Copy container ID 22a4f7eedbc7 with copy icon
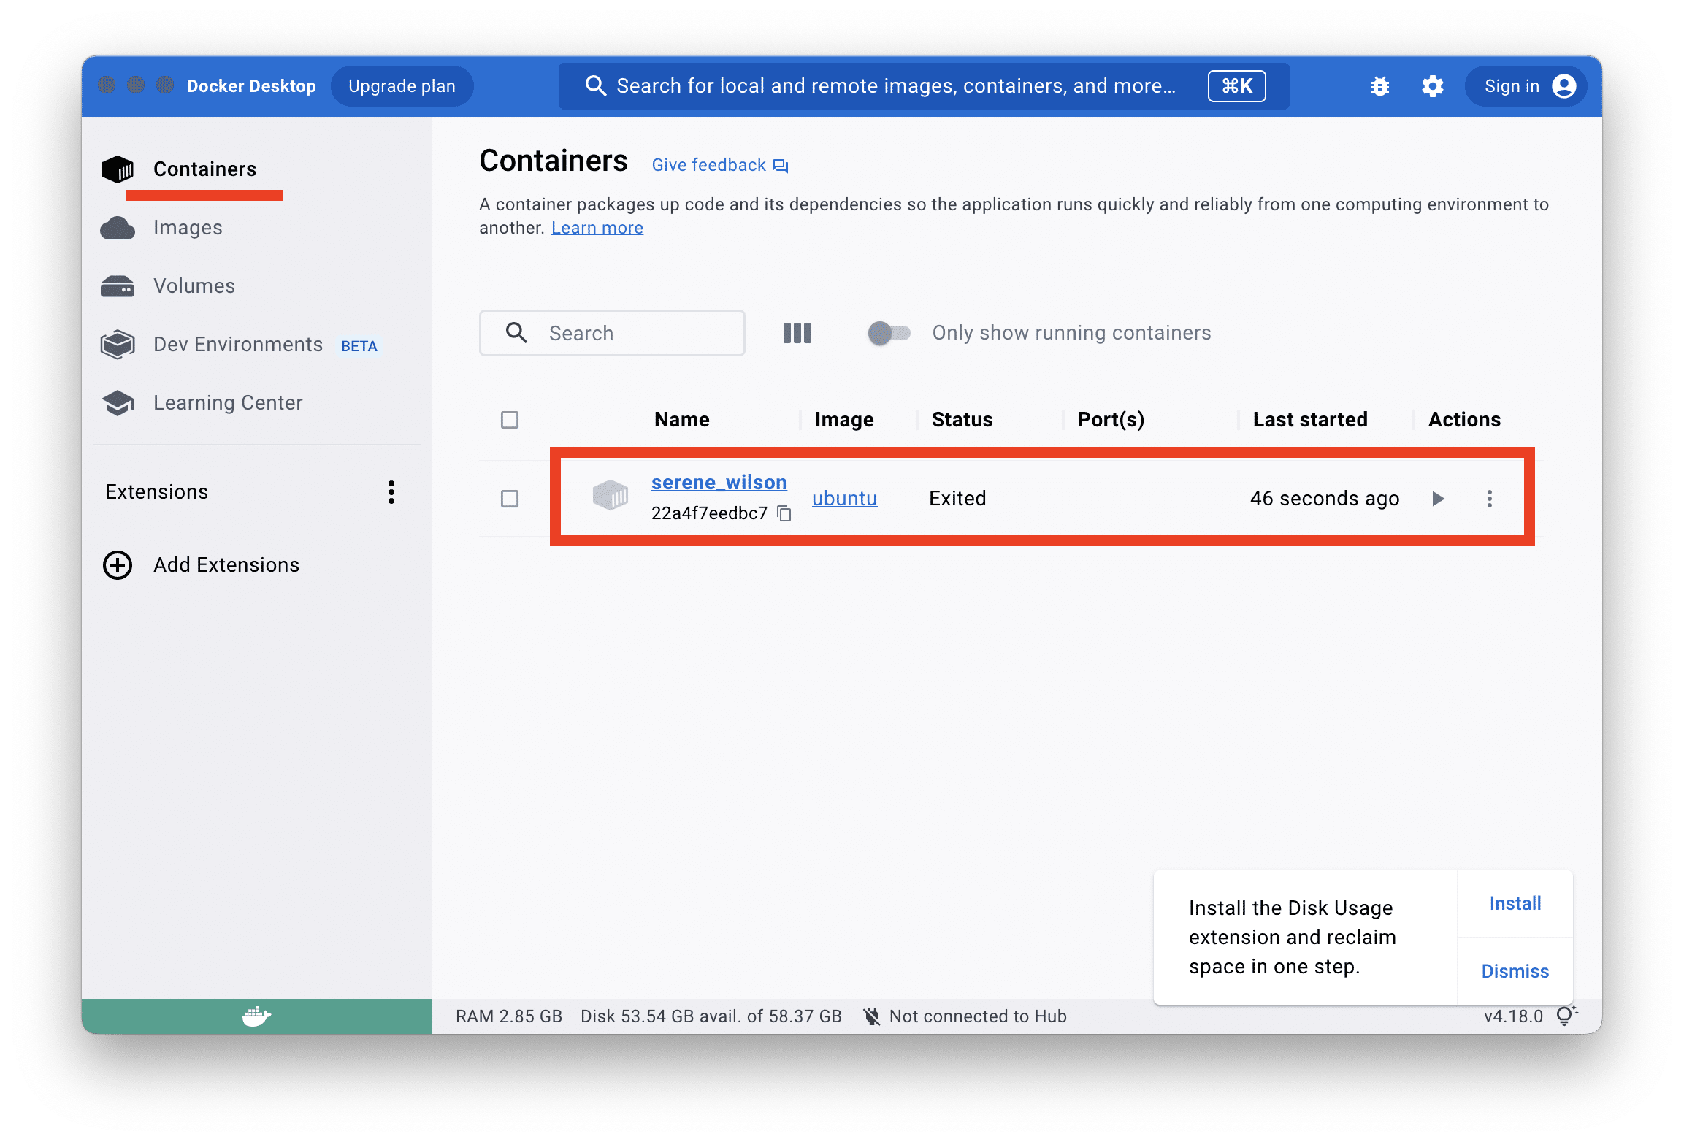Image resolution: width=1684 pixels, height=1142 pixels. [x=784, y=513]
